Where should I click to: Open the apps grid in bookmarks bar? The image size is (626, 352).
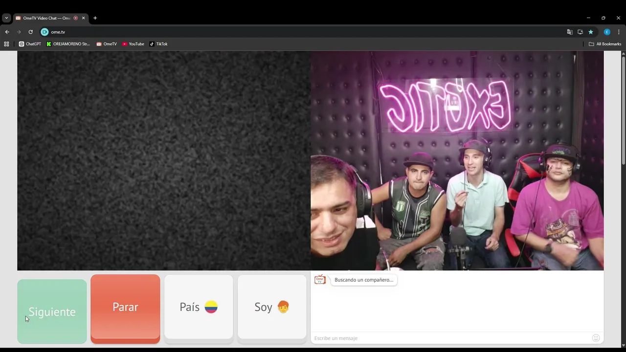point(6,44)
